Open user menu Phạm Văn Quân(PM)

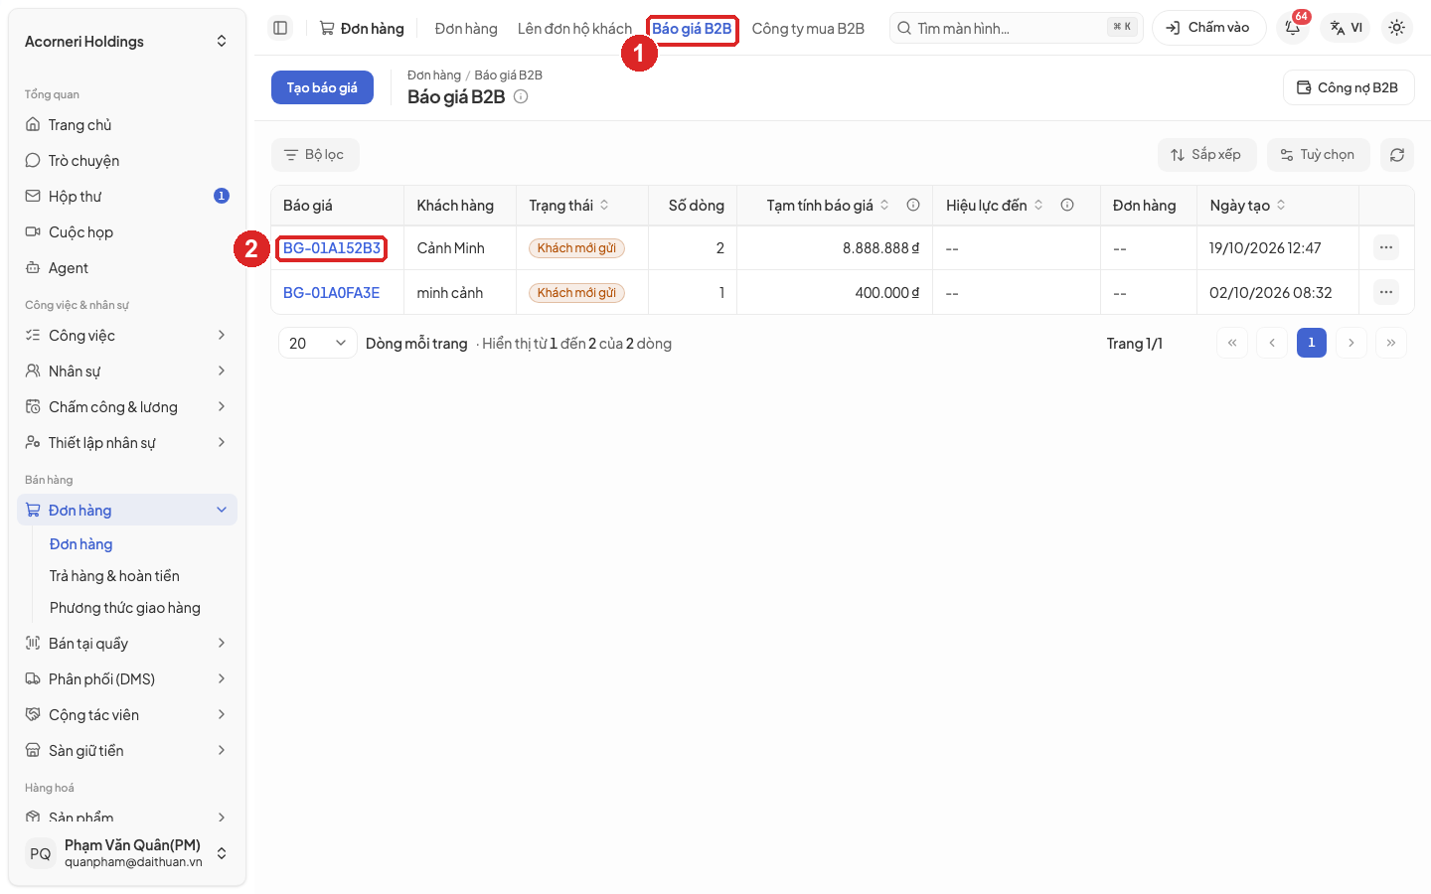click(127, 853)
